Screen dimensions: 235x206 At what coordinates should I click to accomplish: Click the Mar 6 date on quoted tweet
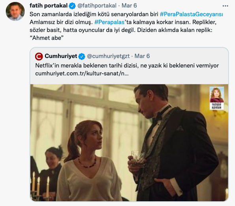[142, 56]
